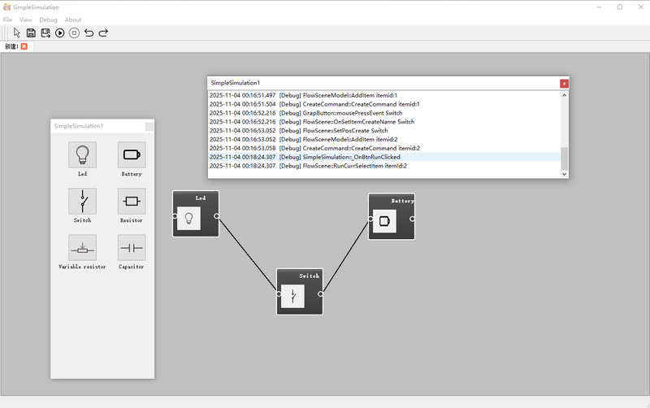Image resolution: width=650 pixels, height=408 pixels.
Task: Close the debug log window
Action: [x=564, y=83]
